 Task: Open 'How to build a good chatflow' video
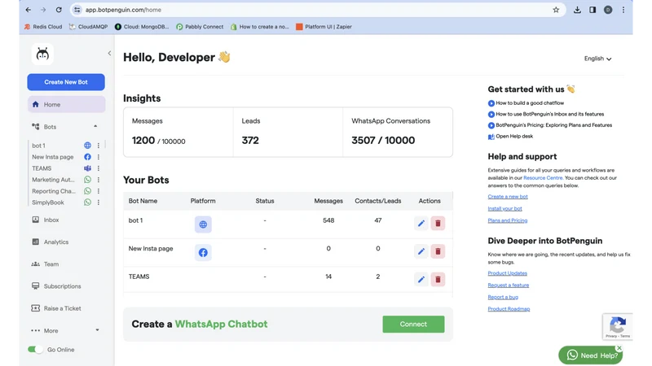[526, 103]
